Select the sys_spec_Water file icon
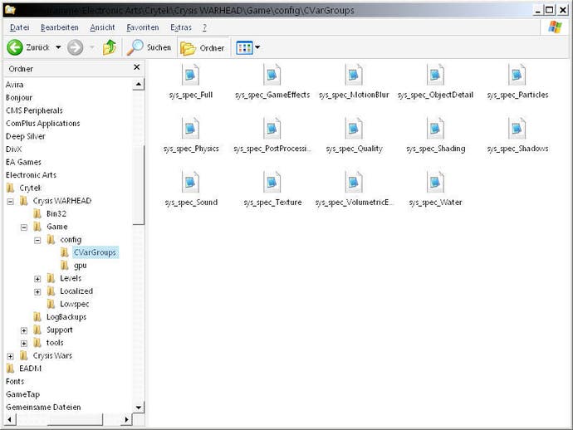Screen dimensions: 573x430 pyautogui.click(x=435, y=182)
